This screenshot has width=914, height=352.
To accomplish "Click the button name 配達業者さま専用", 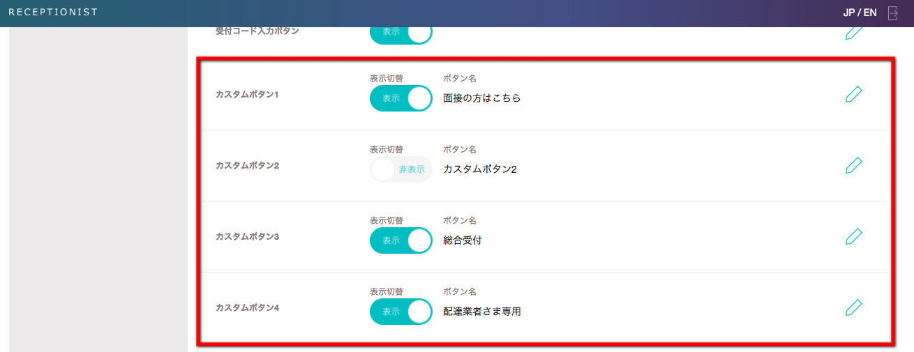I will point(482,312).
